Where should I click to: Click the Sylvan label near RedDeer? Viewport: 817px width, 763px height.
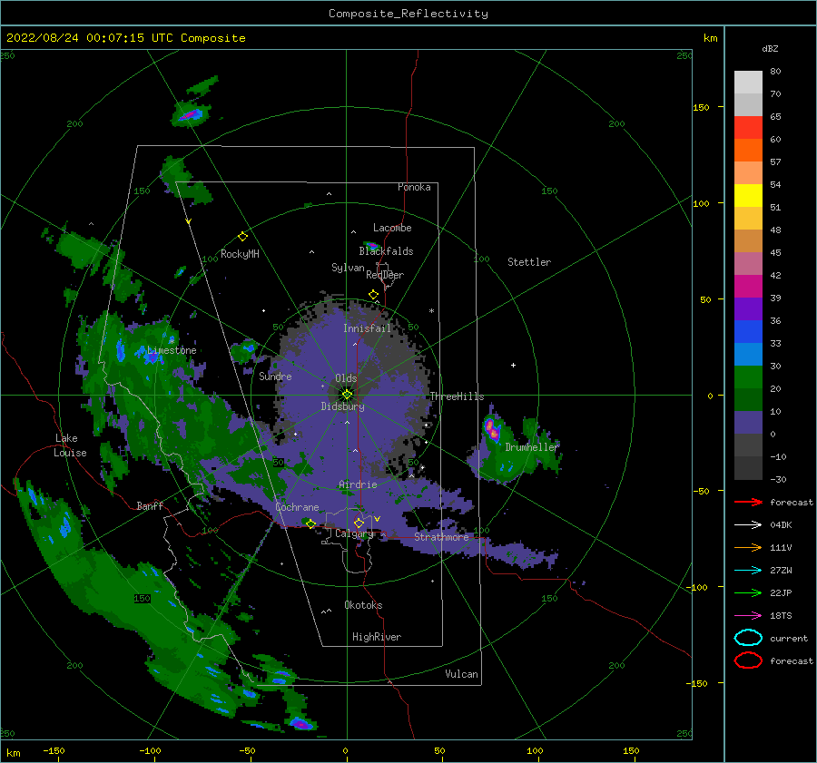pyautogui.click(x=348, y=267)
